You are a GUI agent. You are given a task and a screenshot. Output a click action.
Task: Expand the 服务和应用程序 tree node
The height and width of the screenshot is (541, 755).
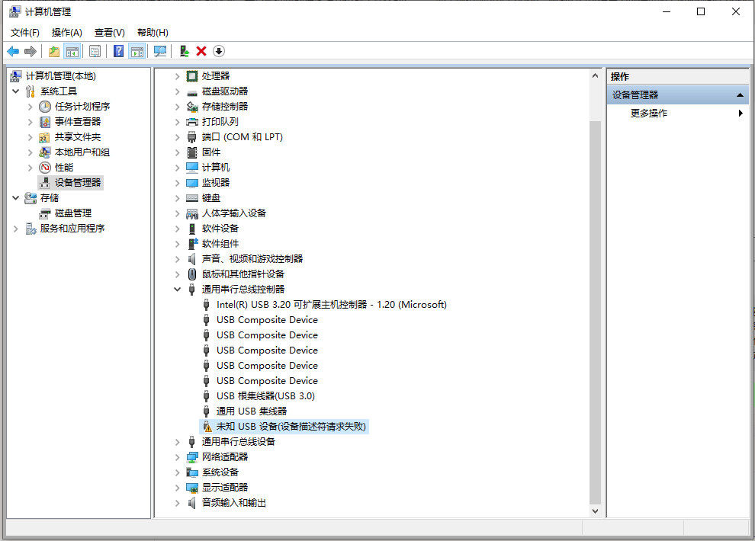(x=16, y=229)
